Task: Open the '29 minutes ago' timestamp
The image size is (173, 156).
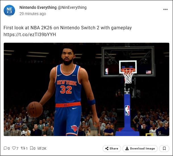Action: (x=33, y=14)
